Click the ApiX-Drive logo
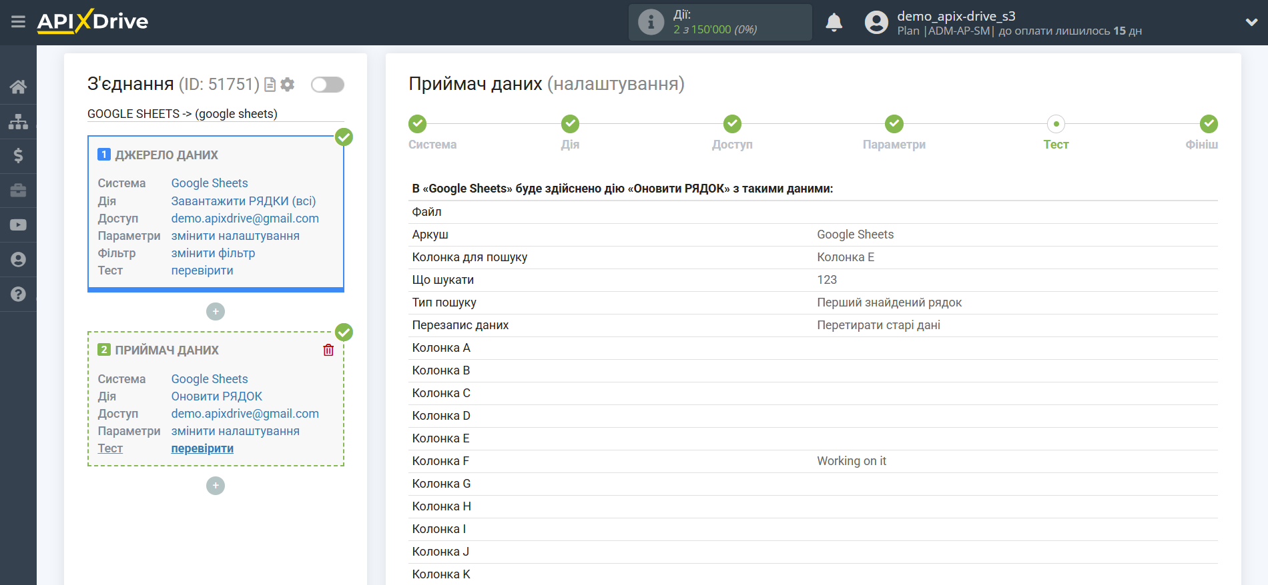 [93, 21]
